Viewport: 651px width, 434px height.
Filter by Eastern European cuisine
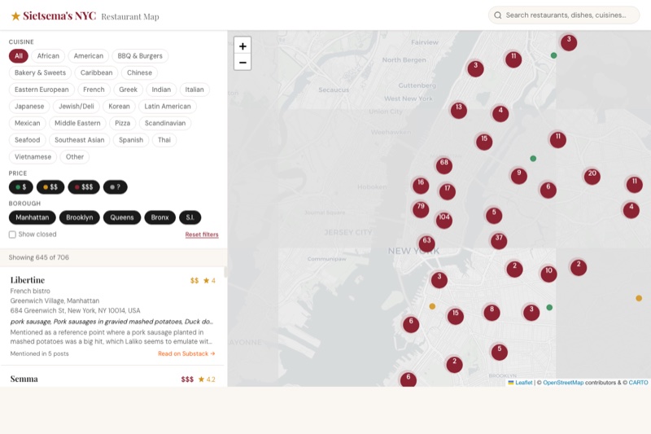coord(42,90)
